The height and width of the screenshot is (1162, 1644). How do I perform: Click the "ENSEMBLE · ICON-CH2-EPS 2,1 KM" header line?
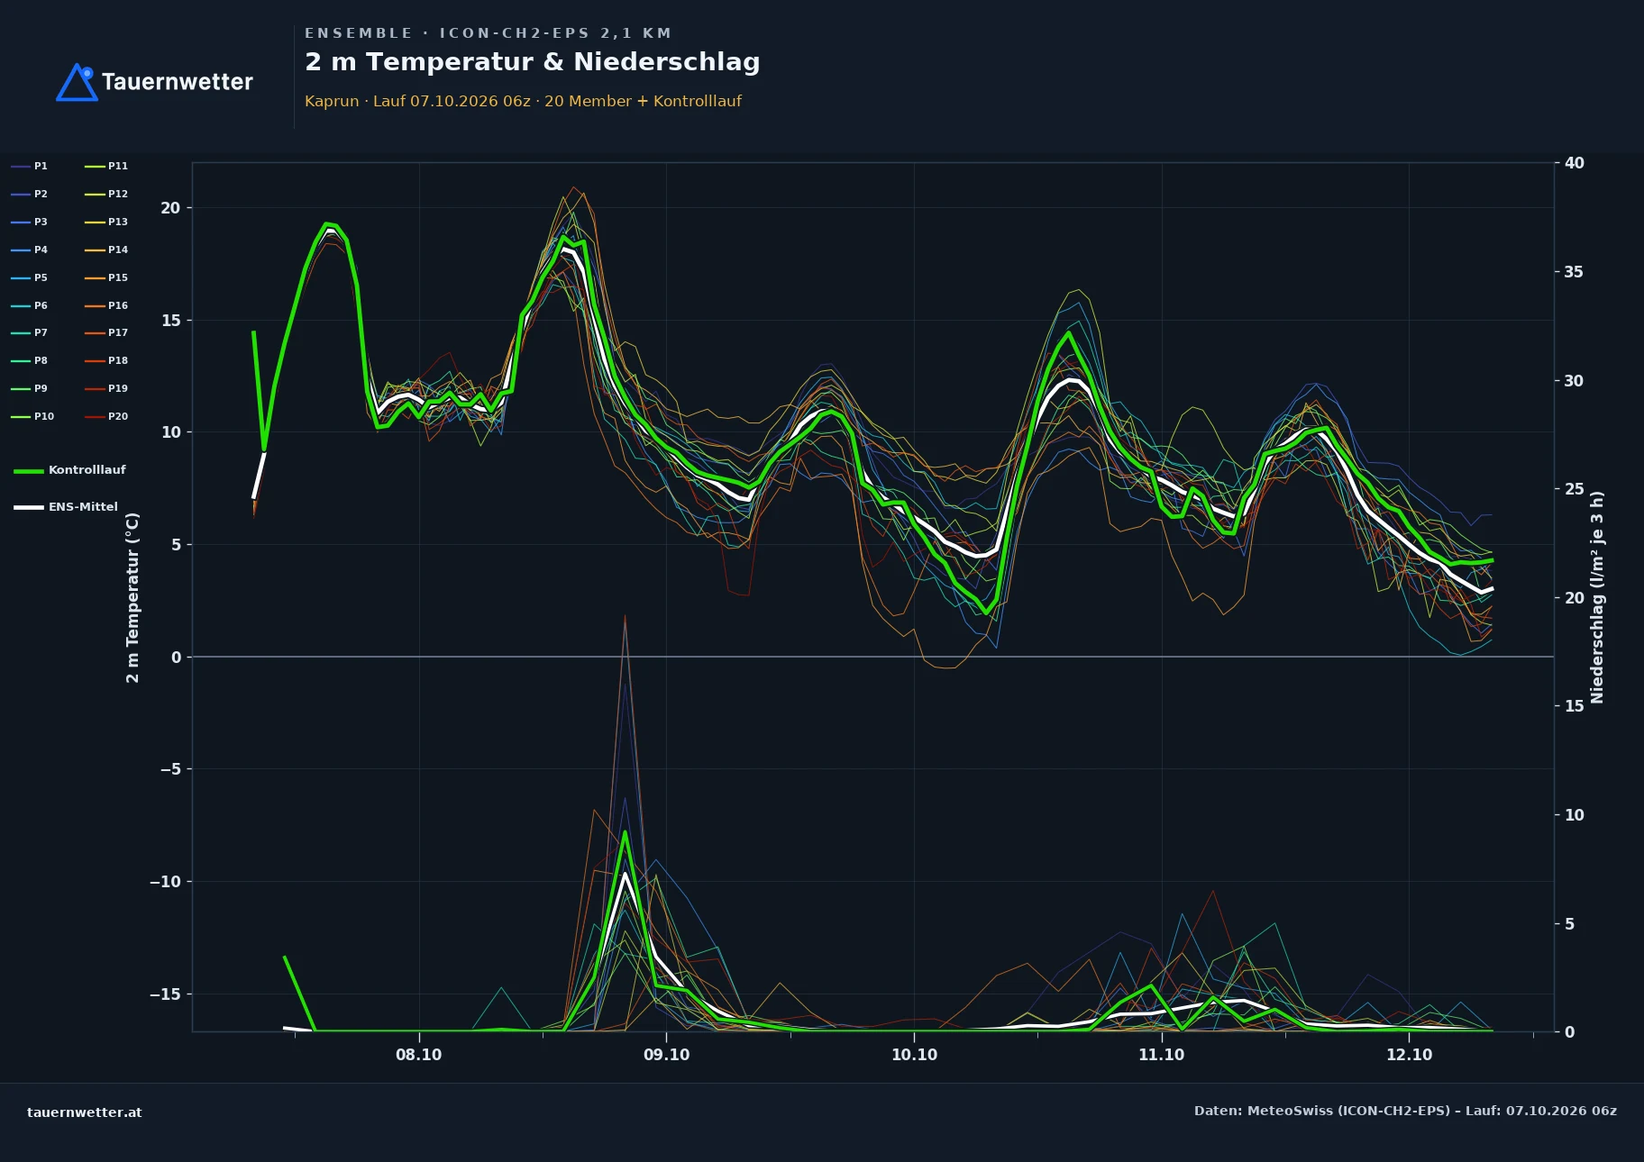[489, 33]
